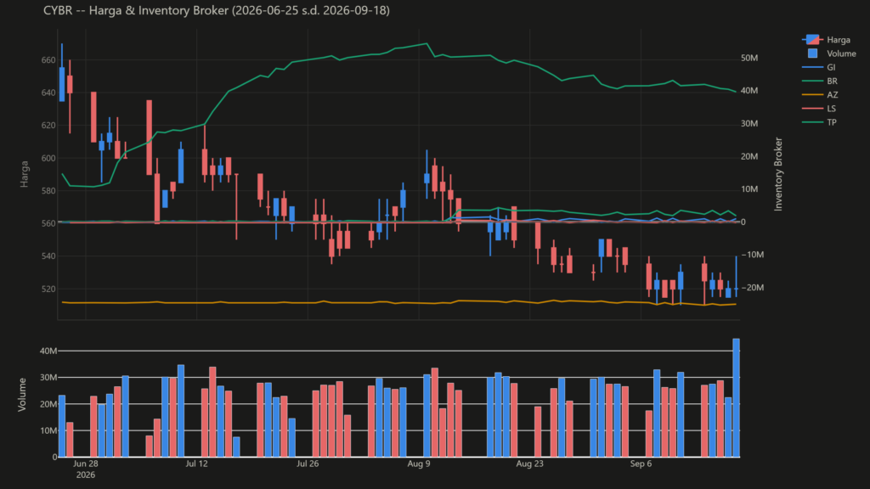Click the 540 price tick label
Screen dimensions: 870x489
pyautogui.click(x=48, y=256)
